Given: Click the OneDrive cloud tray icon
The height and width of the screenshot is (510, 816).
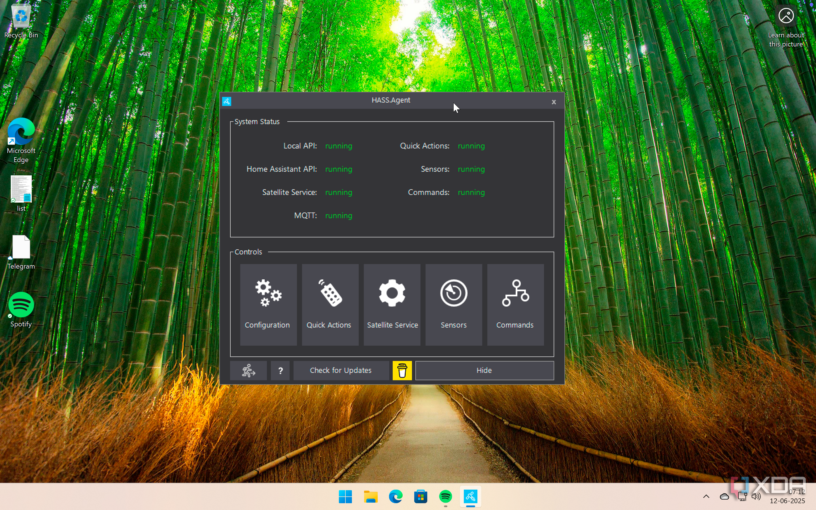Looking at the screenshot, I should [724, 496].
